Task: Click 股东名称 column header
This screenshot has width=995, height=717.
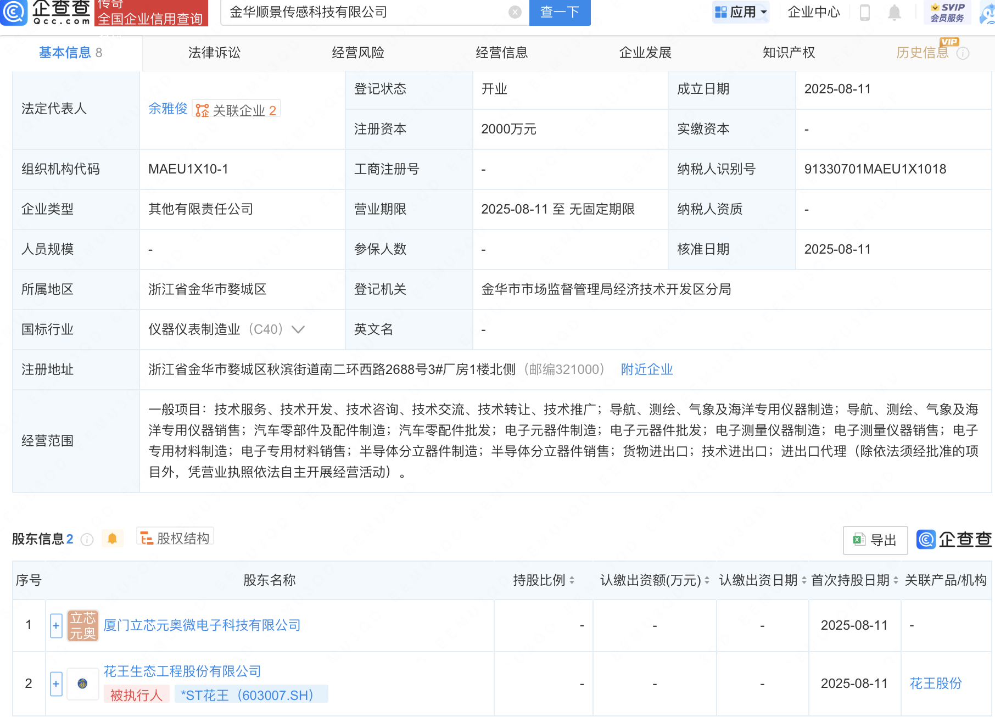Action: [270, 580]
